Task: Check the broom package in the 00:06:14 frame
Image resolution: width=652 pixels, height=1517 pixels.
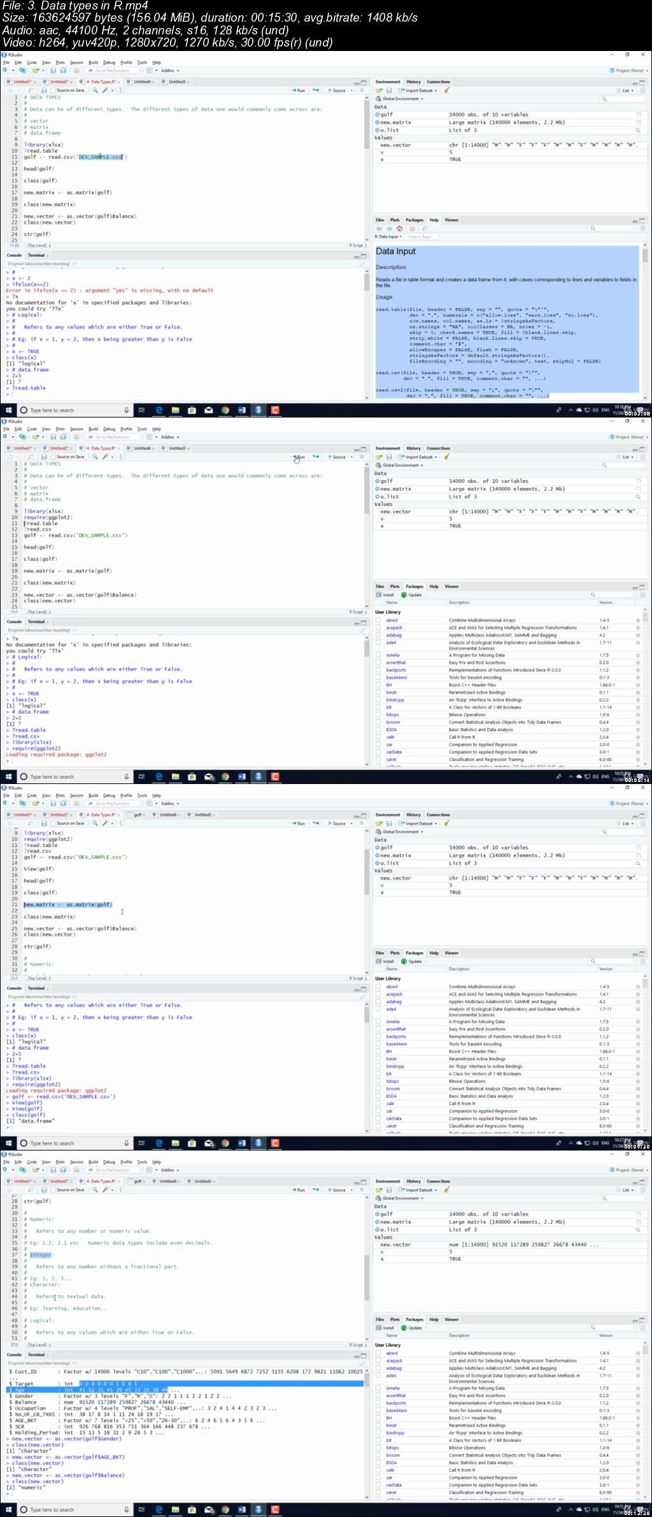Action: [378, 722]
